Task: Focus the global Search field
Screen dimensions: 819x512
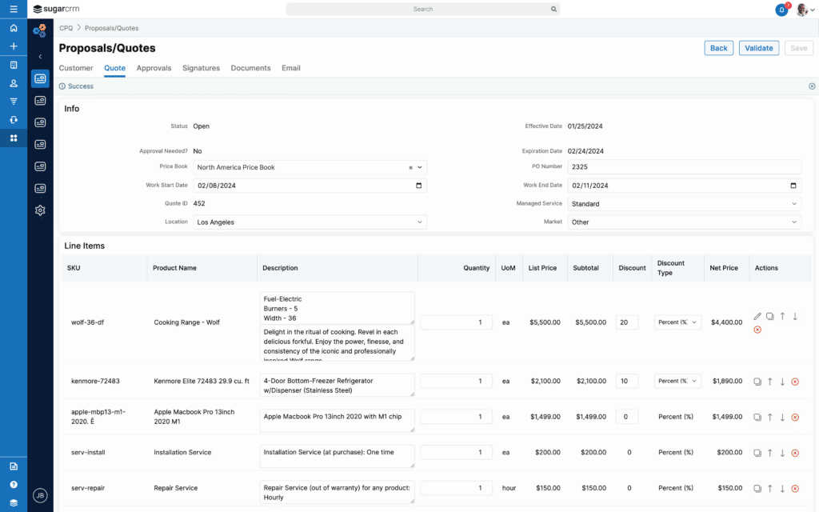Action: pos(423,9)
